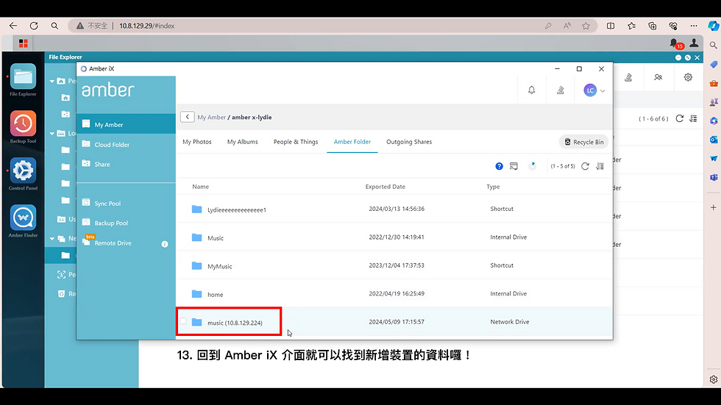Click File Explorer share users icon
This screenshot has height=405, width=721.
coord(658,77)
